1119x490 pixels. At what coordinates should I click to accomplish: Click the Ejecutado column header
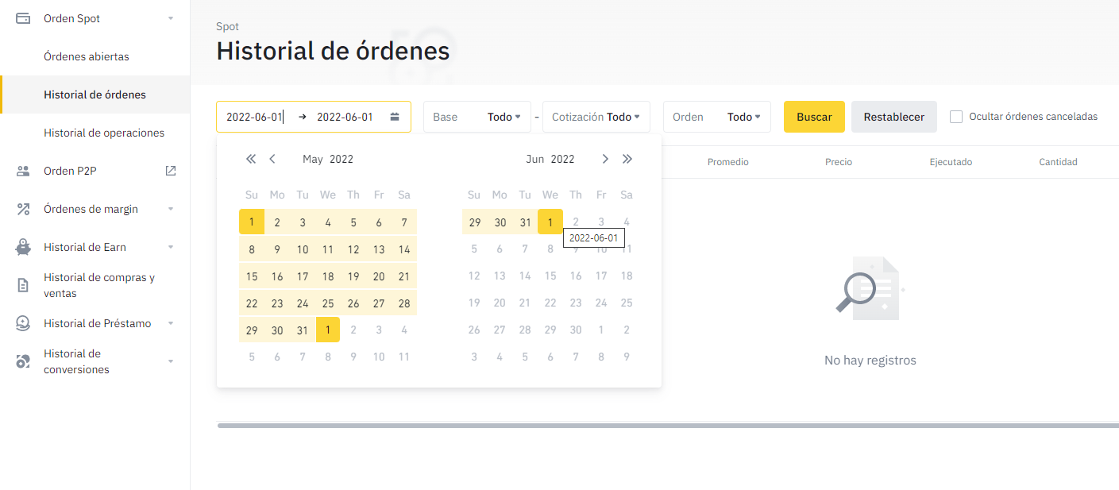point(951,162)
